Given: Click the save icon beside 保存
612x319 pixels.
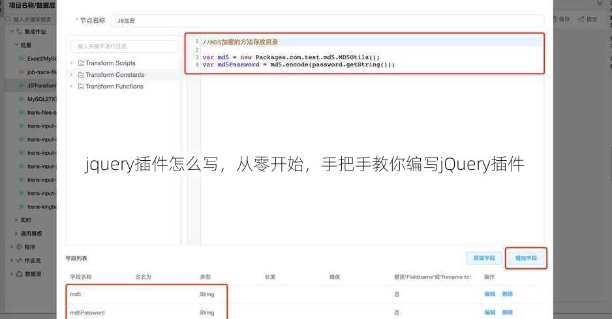Looking at the screenshot, I should pyautogui.click(x=555, y=19).
